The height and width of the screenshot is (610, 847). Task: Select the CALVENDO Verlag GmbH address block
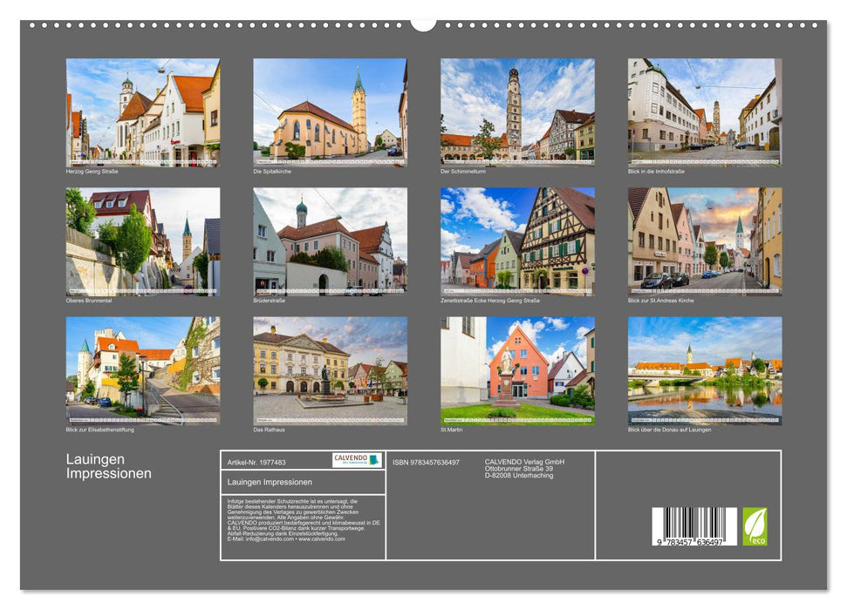(523, 467)
